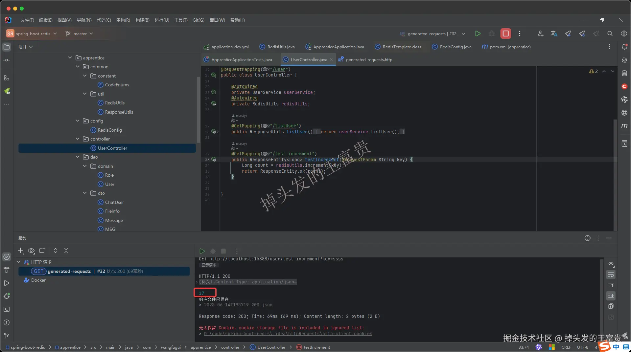Screen dimensions: 631x352
Task: Run the generated-requests configuration
Action: (478, 33)
